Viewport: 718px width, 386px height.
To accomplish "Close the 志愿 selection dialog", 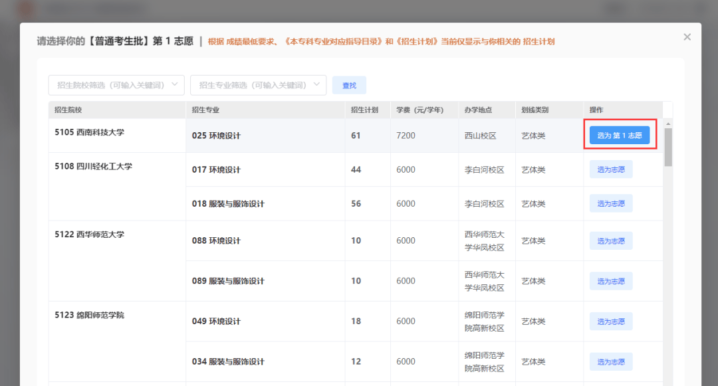I will 687,37.
